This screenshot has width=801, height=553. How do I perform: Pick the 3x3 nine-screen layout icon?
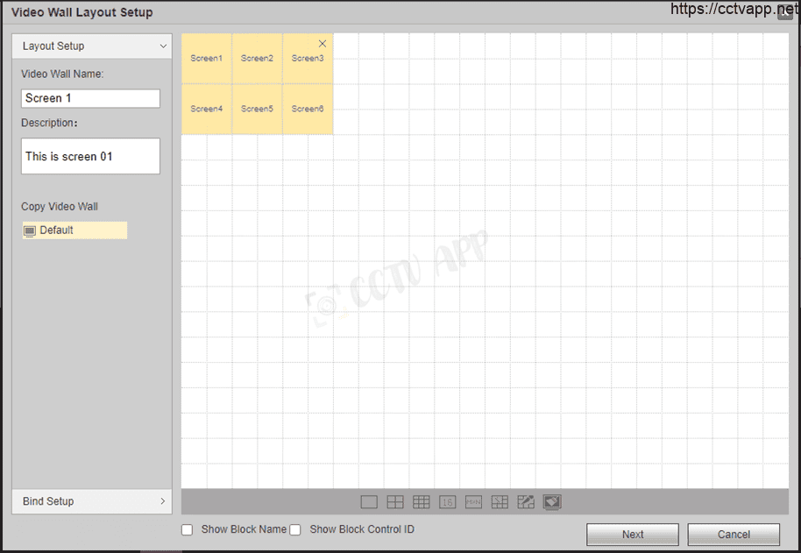pyautogui.click(x=422, y=502)
